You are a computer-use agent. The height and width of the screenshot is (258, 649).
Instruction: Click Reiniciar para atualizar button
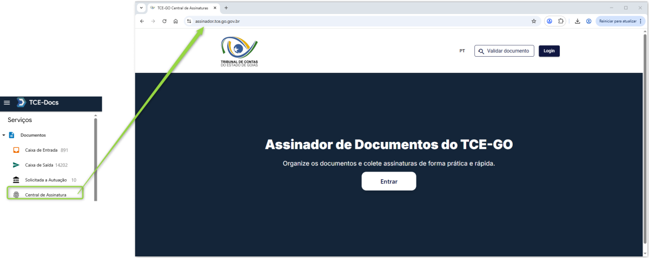620,21
